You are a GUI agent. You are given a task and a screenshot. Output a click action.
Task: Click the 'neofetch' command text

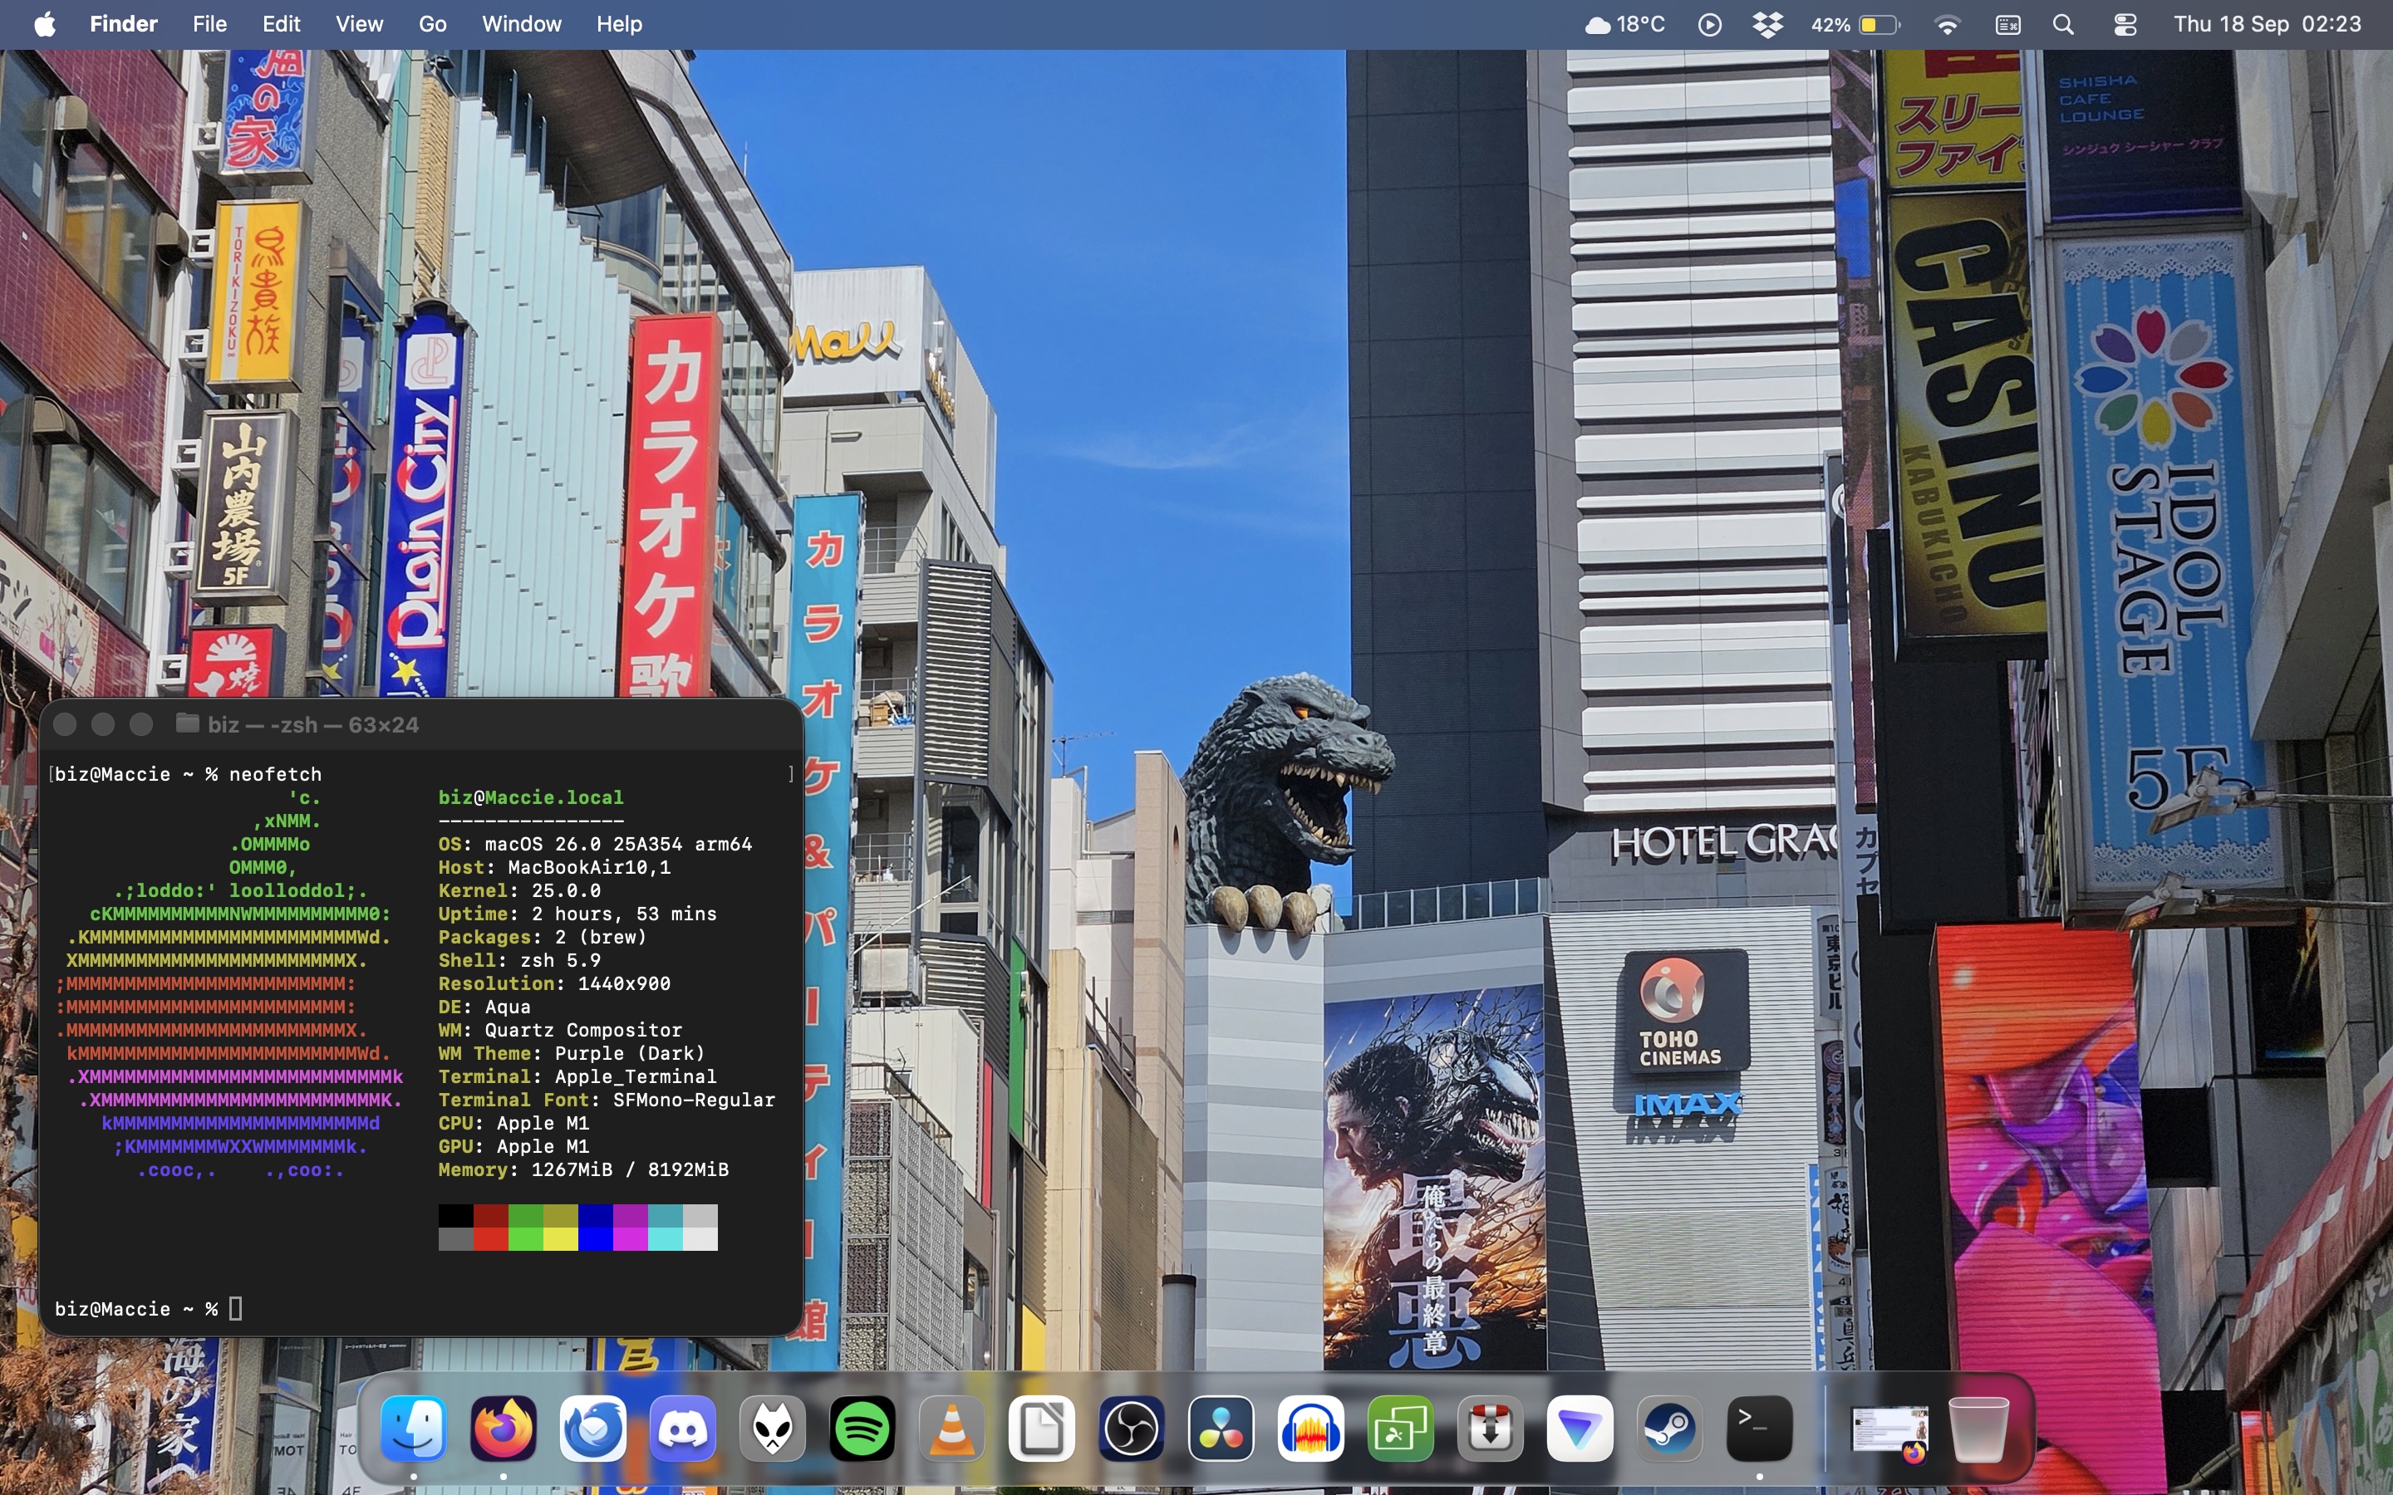point(276,774)
